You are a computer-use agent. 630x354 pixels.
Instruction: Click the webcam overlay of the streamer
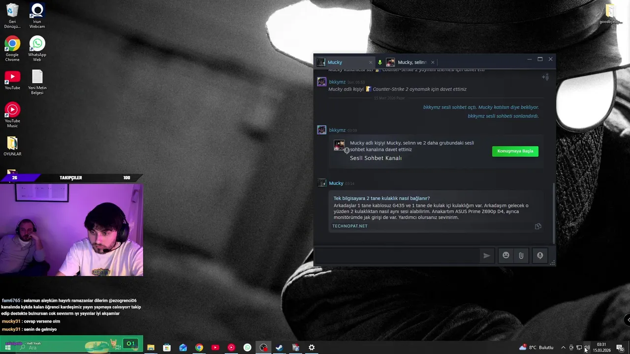pyautogui.click(x=71, y=229)
